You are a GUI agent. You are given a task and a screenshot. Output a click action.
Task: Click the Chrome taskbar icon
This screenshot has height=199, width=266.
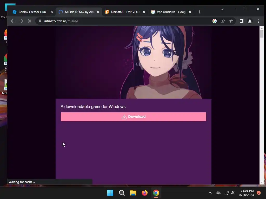coord(156,193)
